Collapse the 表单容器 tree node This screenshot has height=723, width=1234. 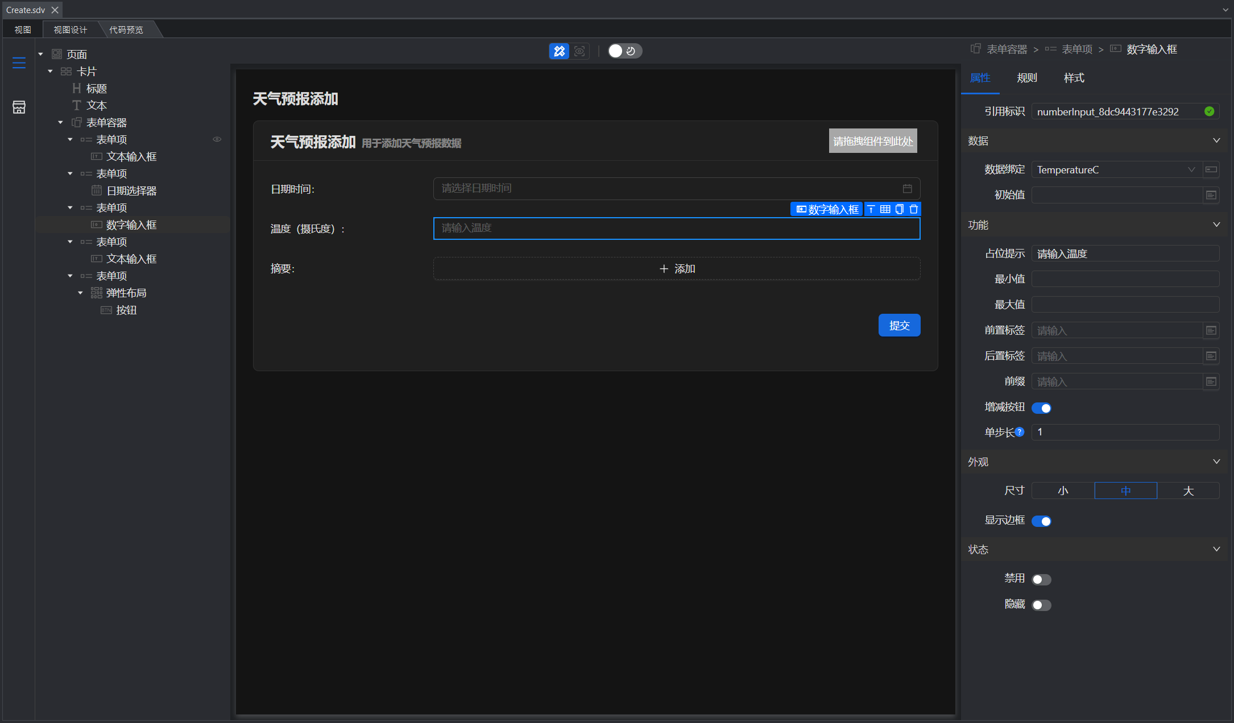click(60, 122)
